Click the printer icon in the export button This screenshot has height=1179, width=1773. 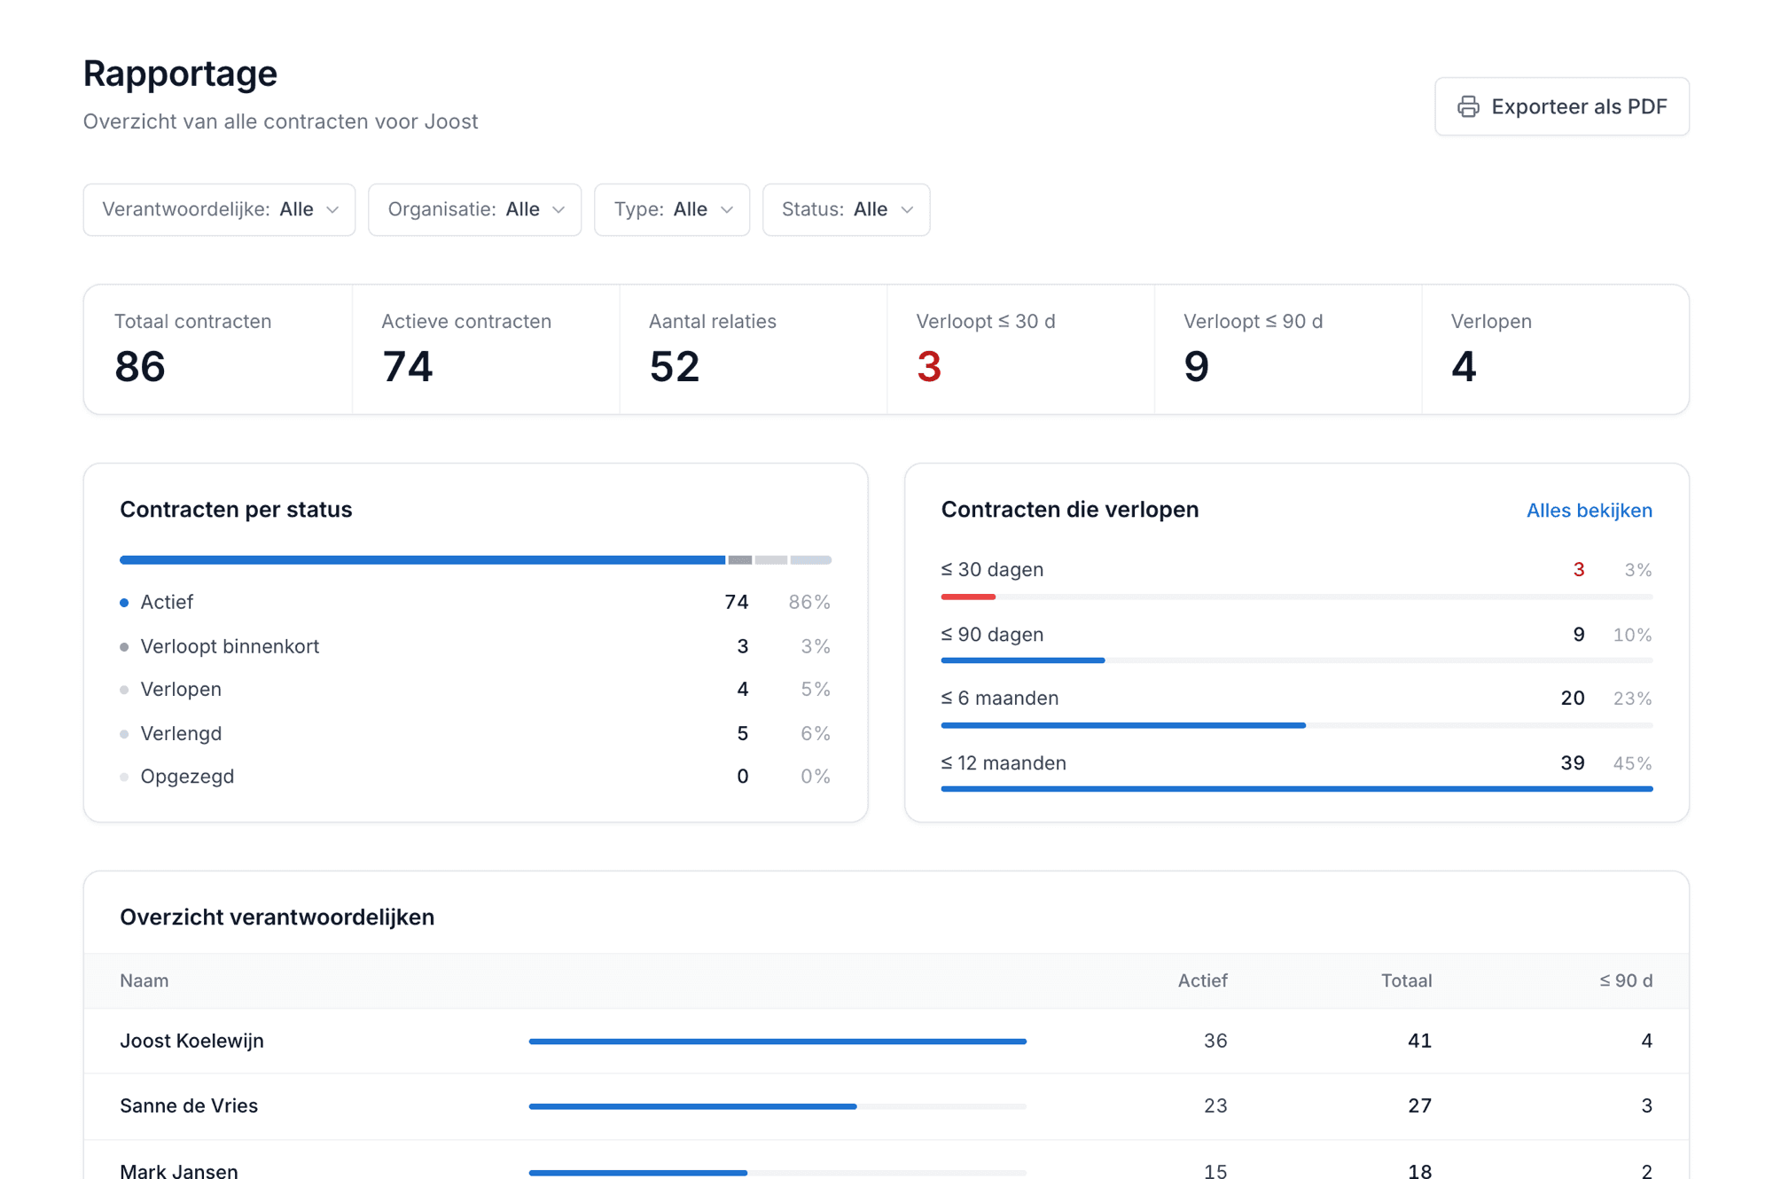[1468, 106]
